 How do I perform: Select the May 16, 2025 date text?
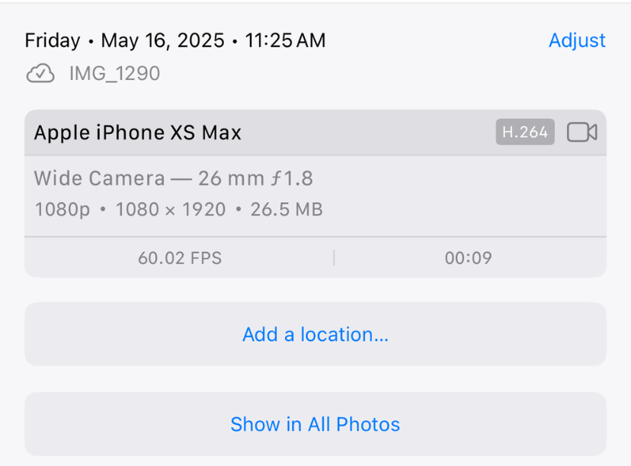pyautogui.click(x=163, y=40)
